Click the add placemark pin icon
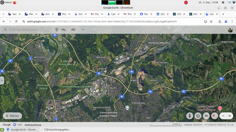Image resolution: width=236 pixels, height=132 pixels. 56,30
